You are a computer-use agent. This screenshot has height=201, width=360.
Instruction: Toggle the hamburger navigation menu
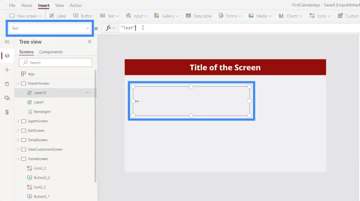pyautogui.click(x=7, y=42)
